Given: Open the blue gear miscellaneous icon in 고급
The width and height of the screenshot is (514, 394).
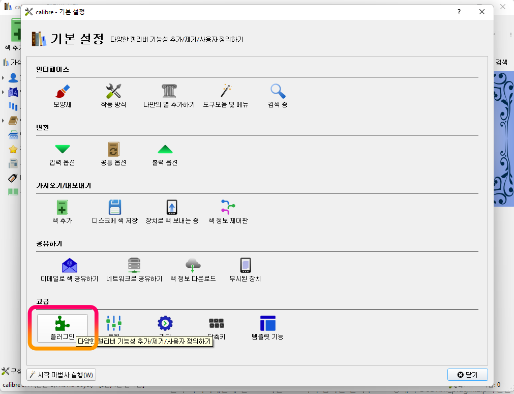Looking at the screenshot, I should (165, 323).
